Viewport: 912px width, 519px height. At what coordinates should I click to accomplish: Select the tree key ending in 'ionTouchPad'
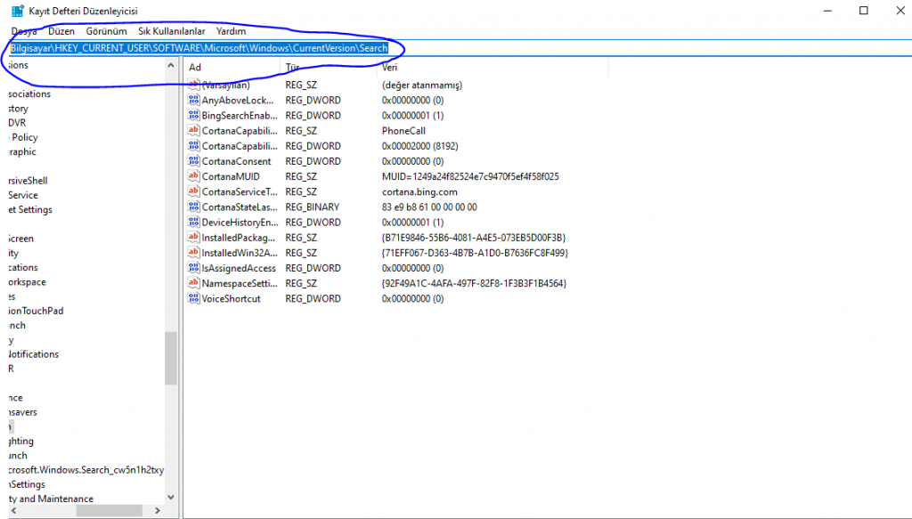tap(36, 311)
